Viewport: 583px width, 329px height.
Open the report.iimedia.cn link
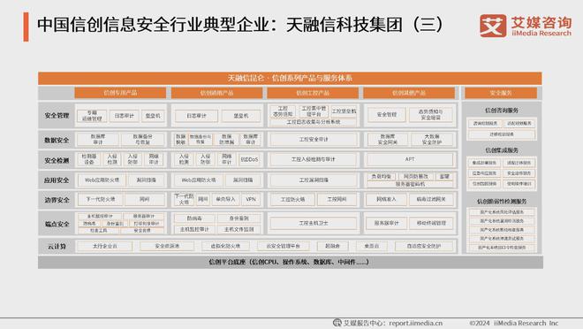click(416, 323)
